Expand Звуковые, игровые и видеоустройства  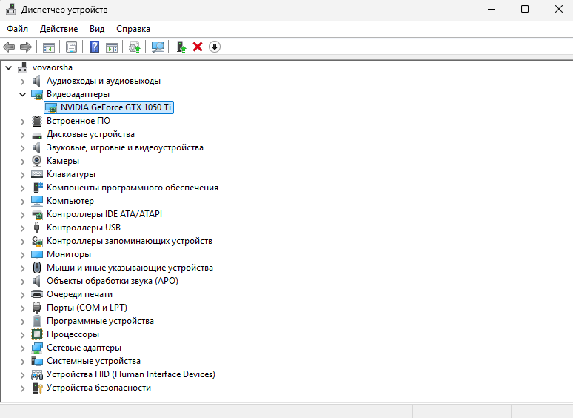point(23,148)
